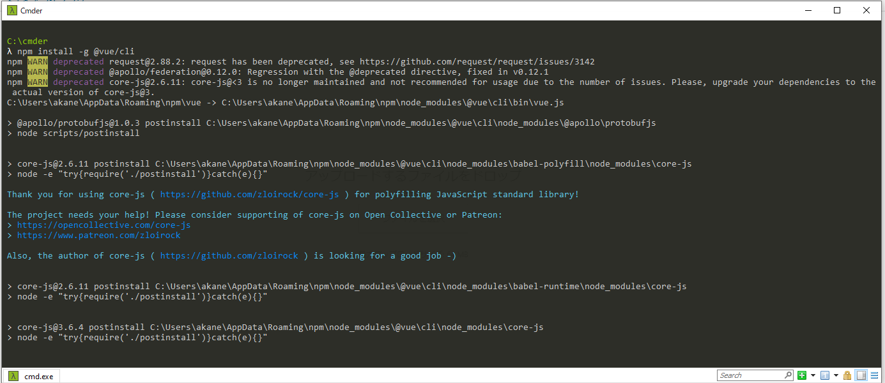Image resolution: width=885 pixels, height=383 pixels.
Task: Expand the active console list dropdown arrow
Action: click(x=836, y=375)
